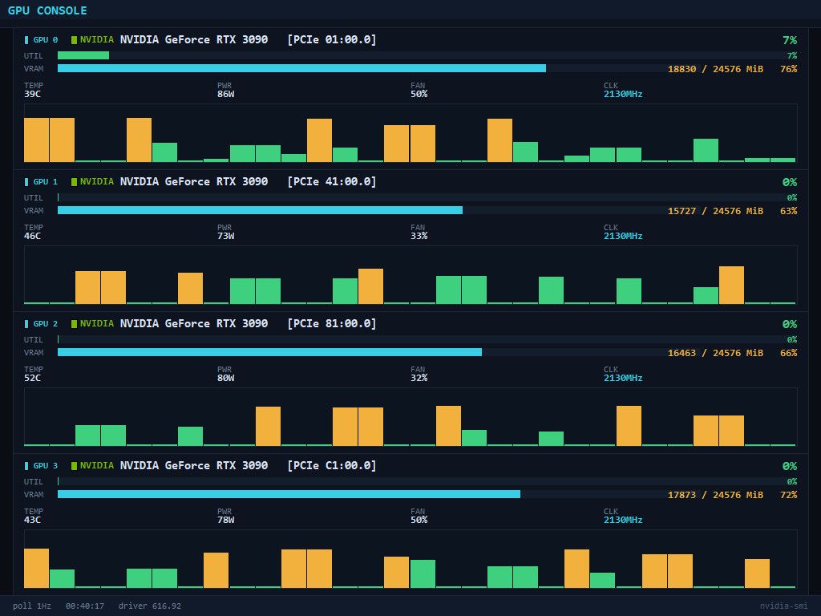The image size is (821, 616).
Task: Click the 72% VRAM percentage
Action: pos(789,495)
